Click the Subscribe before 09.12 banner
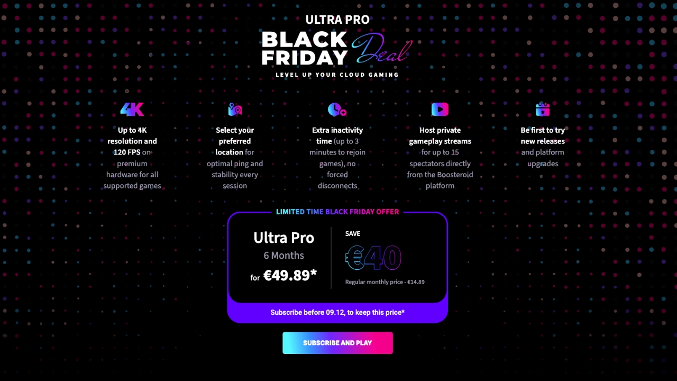The image size is (677, 381). click(337, 312)
